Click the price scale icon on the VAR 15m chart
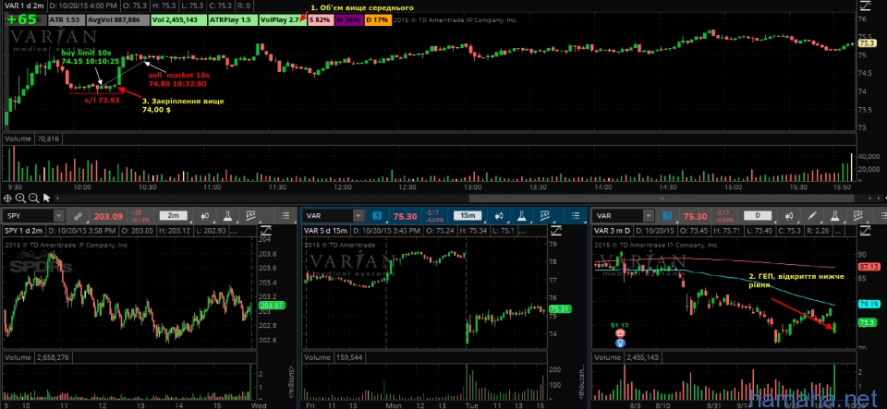The height and width of the screenshot is (409, 887). pyautogui.click(x=555, y=231)
